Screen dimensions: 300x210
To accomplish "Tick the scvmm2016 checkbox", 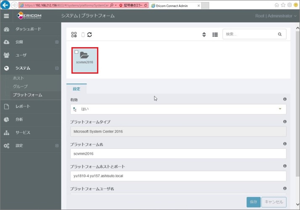I will [76, 52].
